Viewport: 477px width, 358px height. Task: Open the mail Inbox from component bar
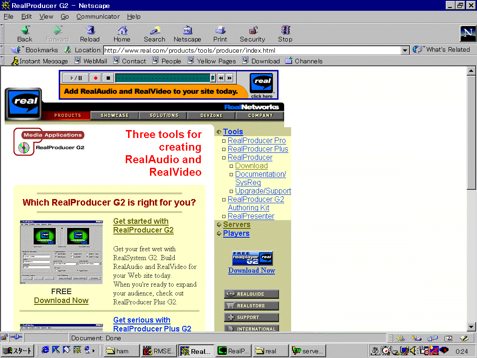tap(416, 338)
